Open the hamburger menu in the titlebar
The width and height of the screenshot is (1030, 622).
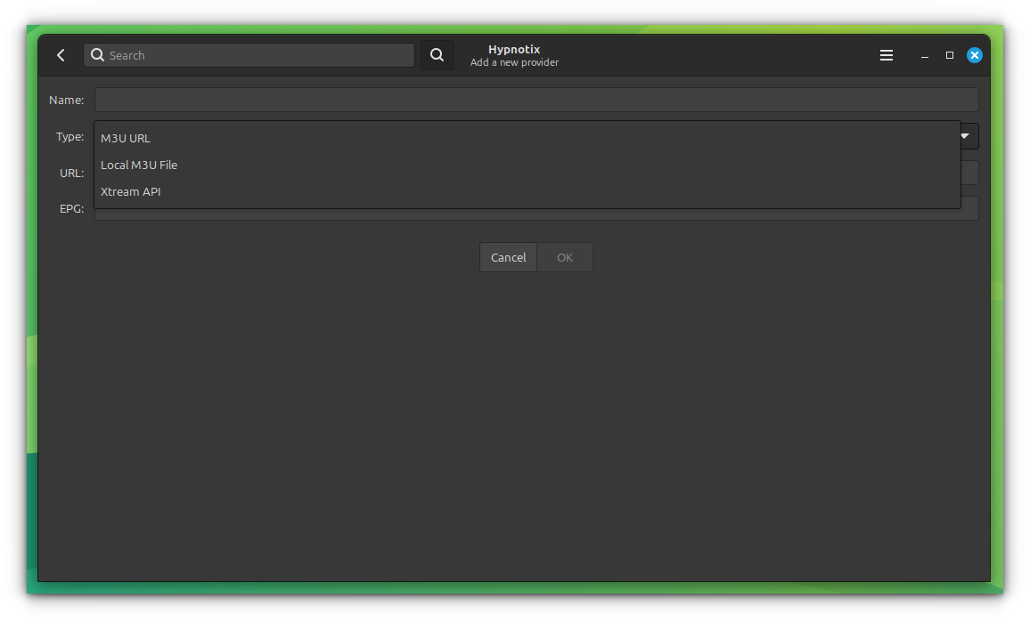[x=887, y=54]
